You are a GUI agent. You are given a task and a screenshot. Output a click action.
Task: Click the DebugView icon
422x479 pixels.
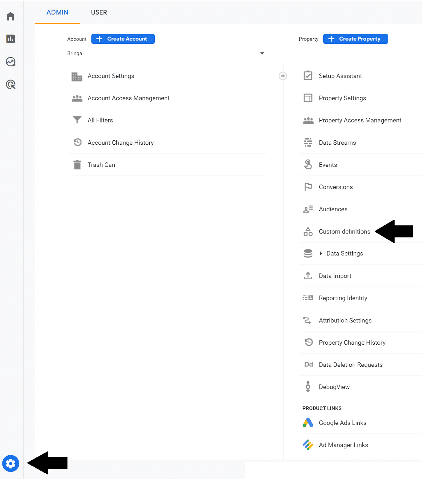(308, 386)
